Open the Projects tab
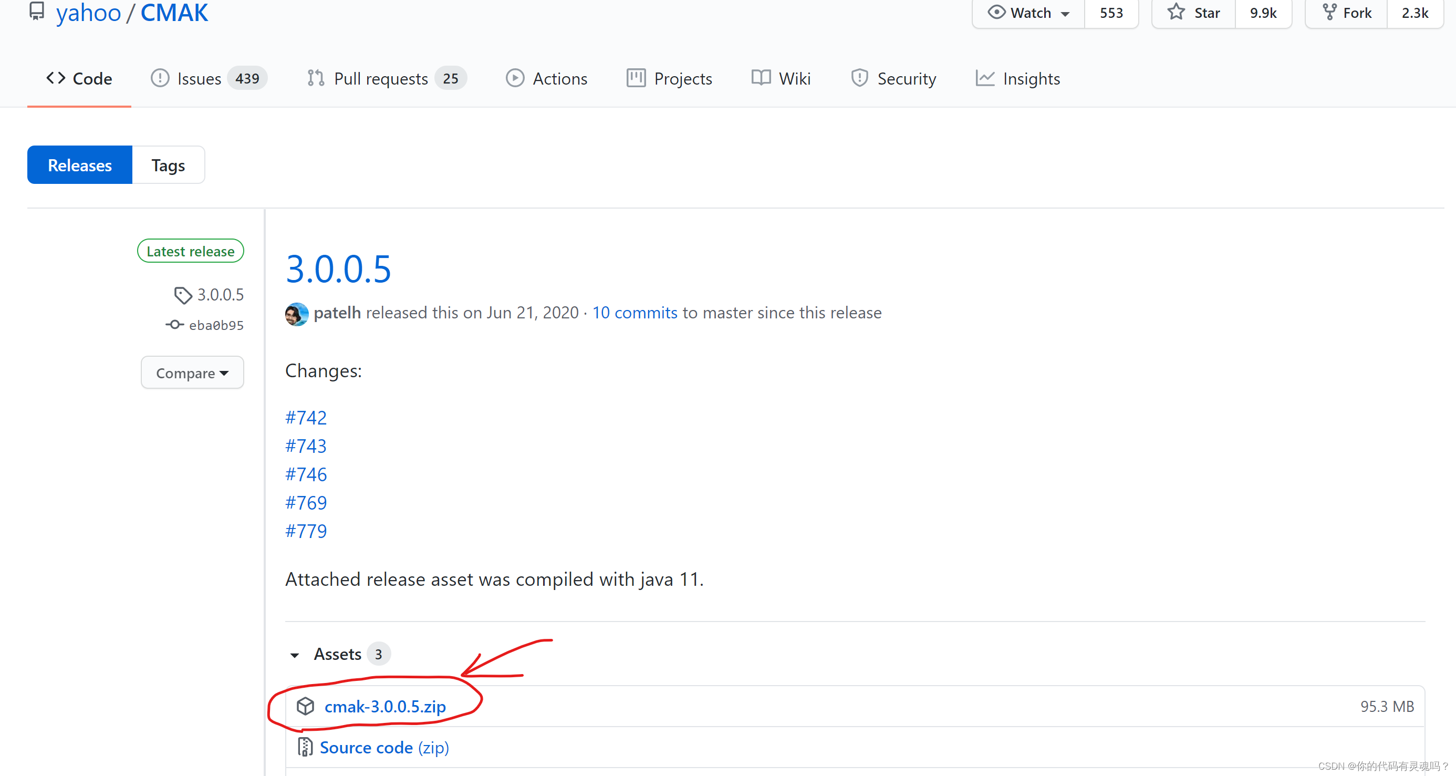Screen dimensions: 1456x776 [x=669, y=79]
